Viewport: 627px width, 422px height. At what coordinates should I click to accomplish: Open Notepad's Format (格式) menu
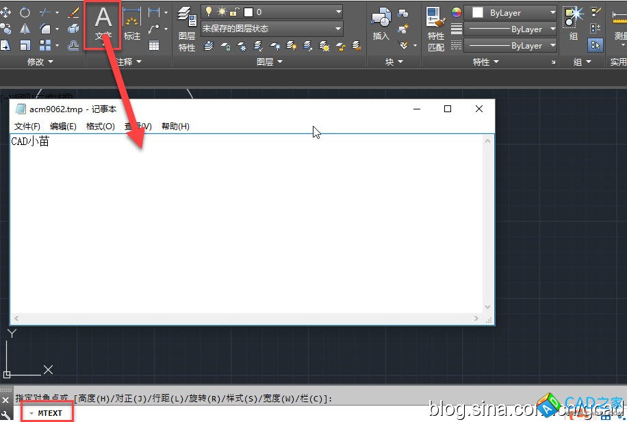click(100, 127)
